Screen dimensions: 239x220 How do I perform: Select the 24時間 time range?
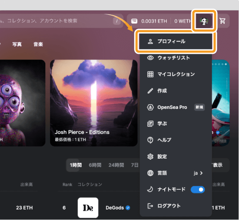[116, 165]
